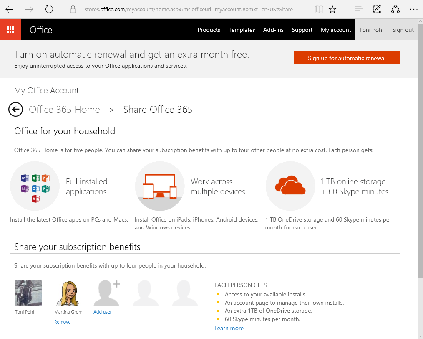The height and width of the screenshot is (339, 423).
Task: Open the browser Share icon
Action: [x=395, y=9]
